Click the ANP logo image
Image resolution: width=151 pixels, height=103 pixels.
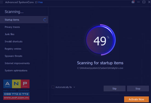tap(16, 90)
